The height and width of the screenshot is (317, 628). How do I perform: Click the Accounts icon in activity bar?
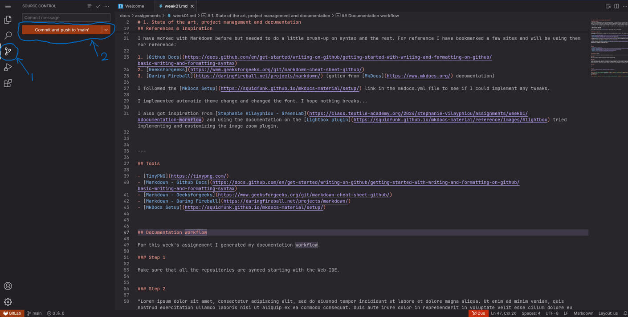coord(8,286)
